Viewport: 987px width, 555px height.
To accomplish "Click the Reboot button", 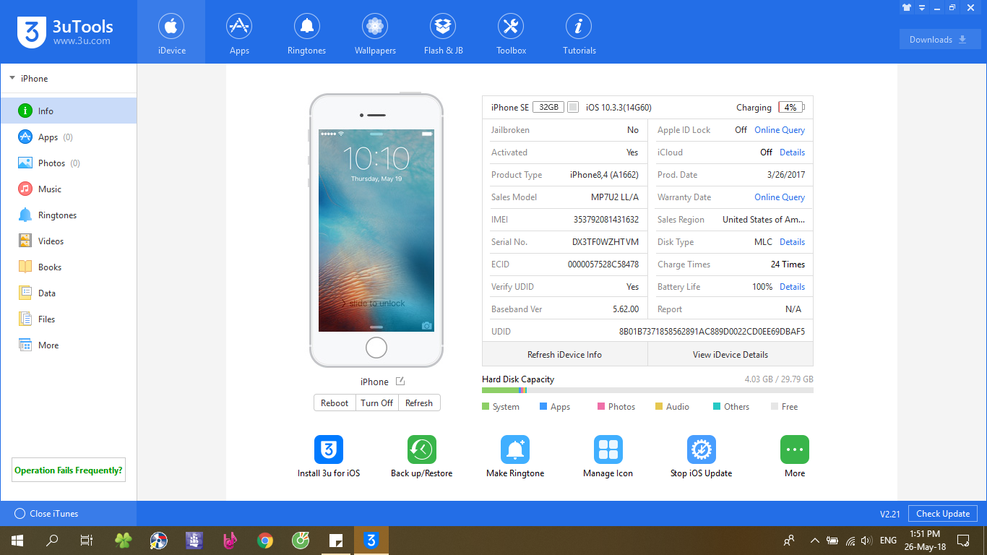I will point(335,403).
